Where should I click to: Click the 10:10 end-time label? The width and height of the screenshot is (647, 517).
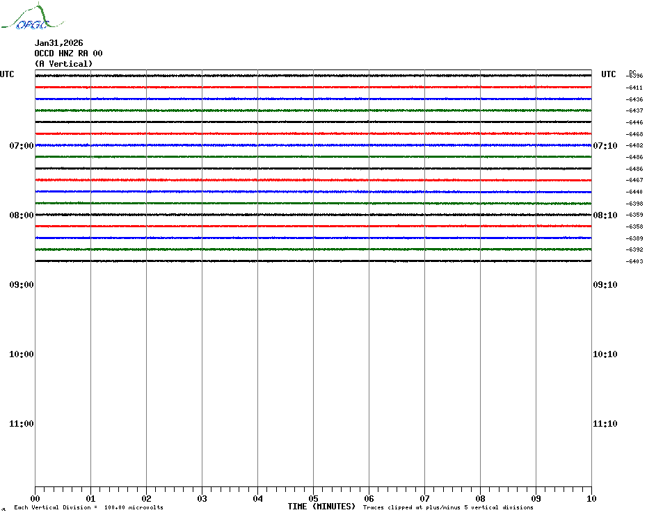tap(605, 354)
